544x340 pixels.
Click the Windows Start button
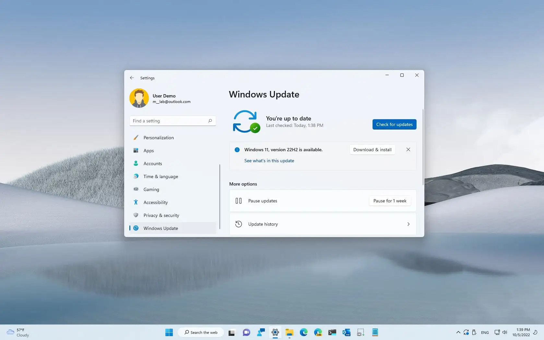[x=169, y=332]
